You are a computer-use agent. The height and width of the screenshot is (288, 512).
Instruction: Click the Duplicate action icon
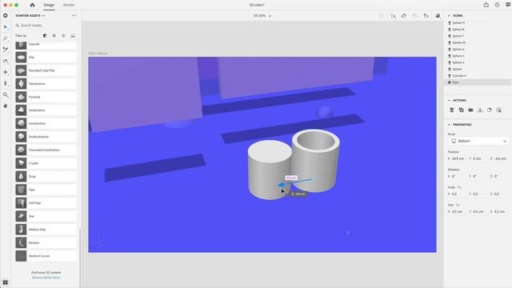[461, 110]
